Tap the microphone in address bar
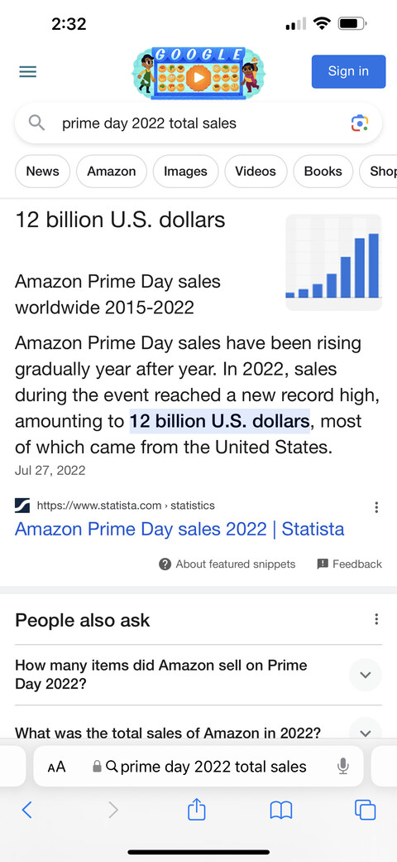Image resolution: width=397 pixels, height=862 pixels. (x=343, y=767)
